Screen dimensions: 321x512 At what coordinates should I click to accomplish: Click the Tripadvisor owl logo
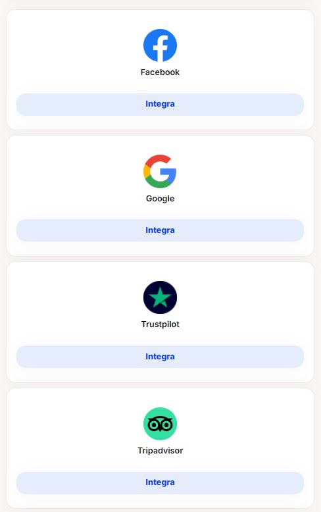click(x=160, y=424)
